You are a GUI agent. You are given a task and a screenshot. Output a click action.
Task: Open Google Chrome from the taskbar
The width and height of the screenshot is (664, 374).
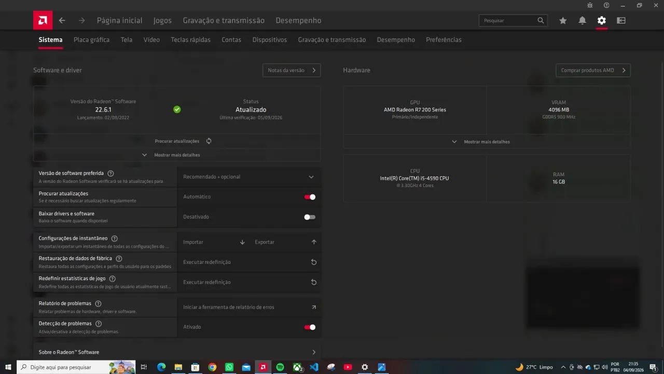click(212, 367)
